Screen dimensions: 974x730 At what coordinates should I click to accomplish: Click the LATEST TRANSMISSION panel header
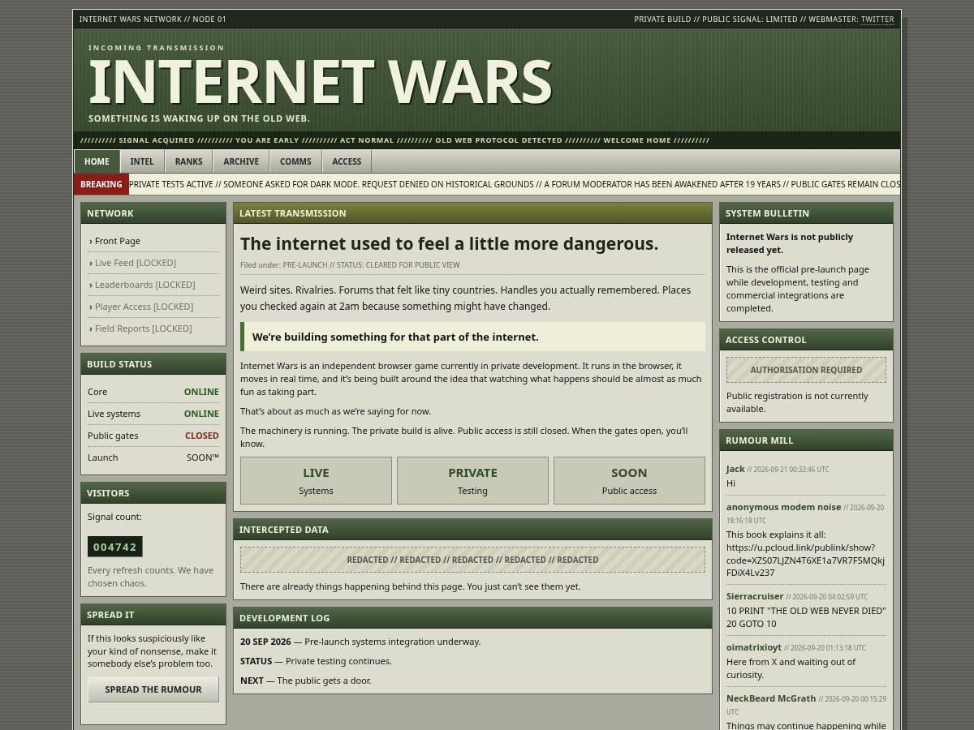[x=472, y=213]
